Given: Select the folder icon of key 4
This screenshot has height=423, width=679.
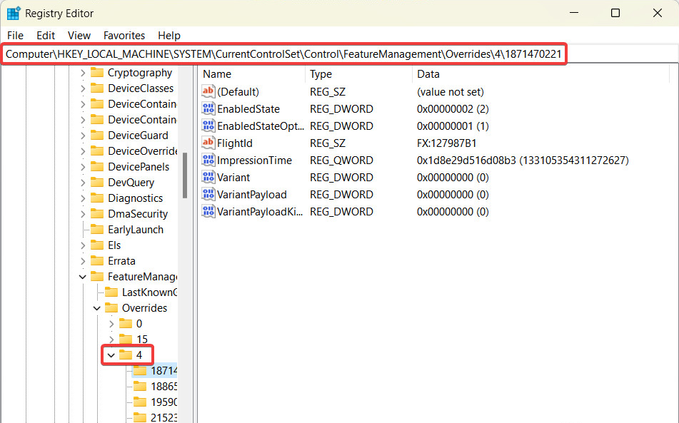Looking at the screenshot, I should [x=126, y=355].
